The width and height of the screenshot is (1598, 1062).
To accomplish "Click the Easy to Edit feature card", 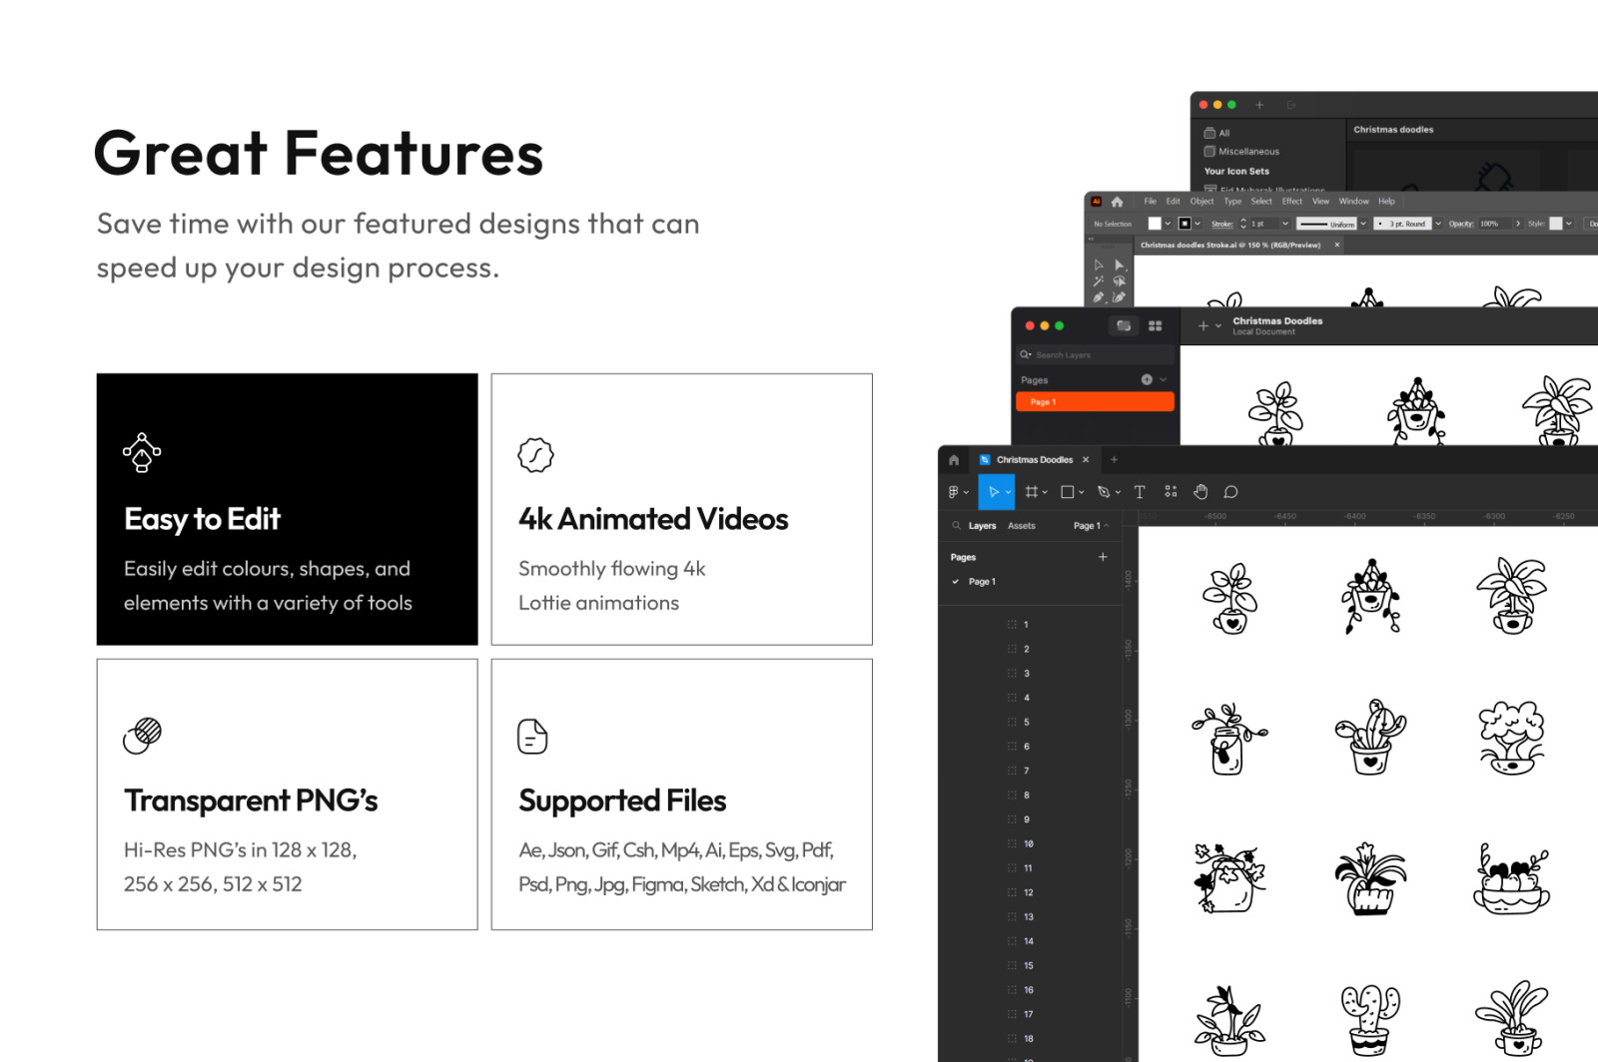I will 287,509.
